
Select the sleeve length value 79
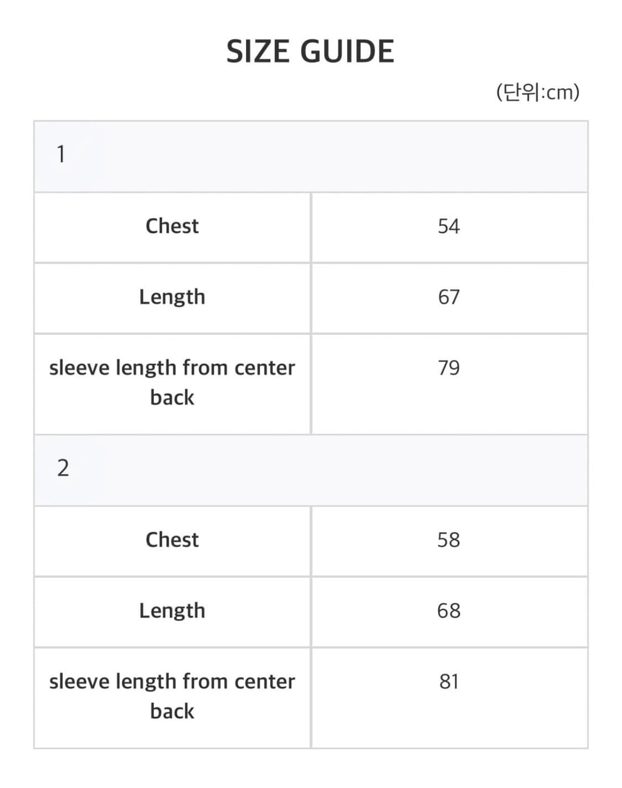[448, 368]
